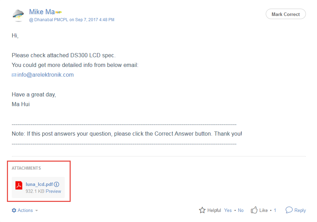Preview the luna_lcd.pdf attachment

pos(53,191)
